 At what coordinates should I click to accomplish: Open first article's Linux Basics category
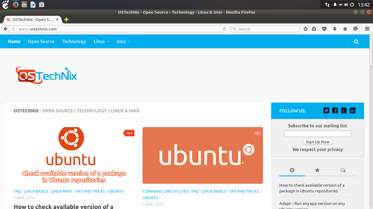coord(36,191)
